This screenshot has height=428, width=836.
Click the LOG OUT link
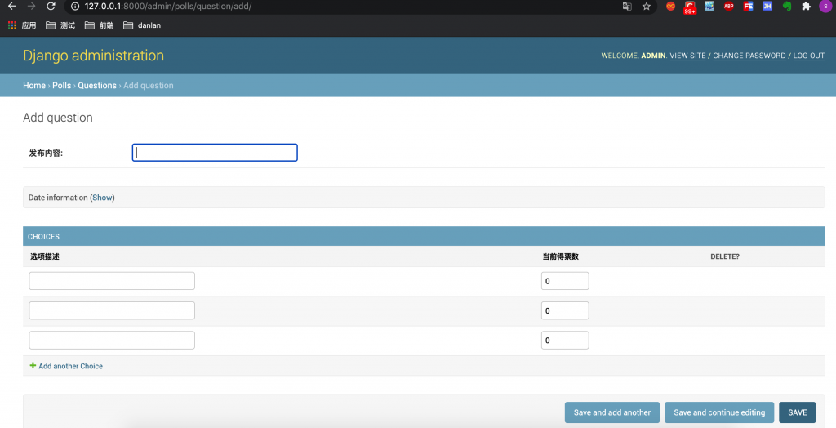[808, 56]
